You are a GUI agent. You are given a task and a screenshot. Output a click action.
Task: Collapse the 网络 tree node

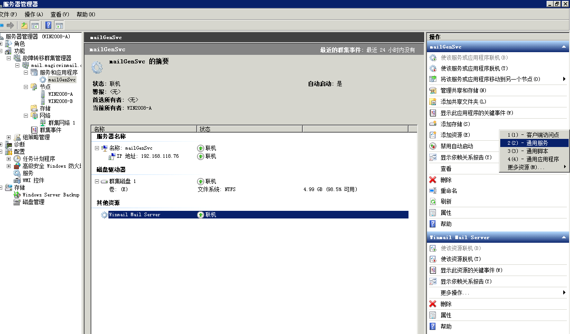click(x=26, y=116)
